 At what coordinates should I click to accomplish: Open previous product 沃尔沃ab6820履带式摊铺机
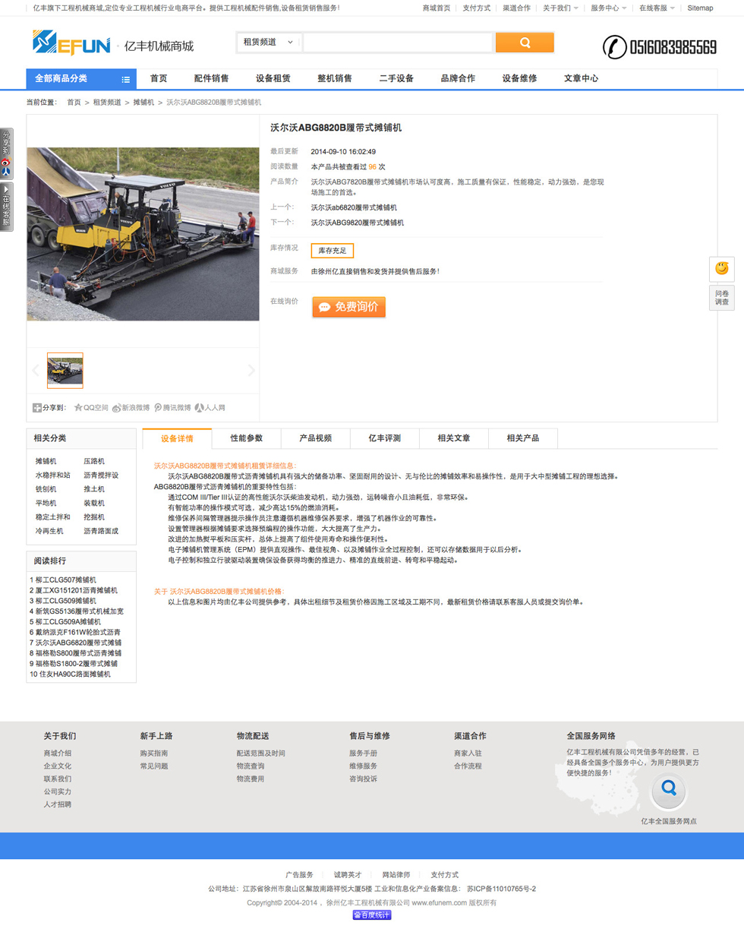[354, 207]
